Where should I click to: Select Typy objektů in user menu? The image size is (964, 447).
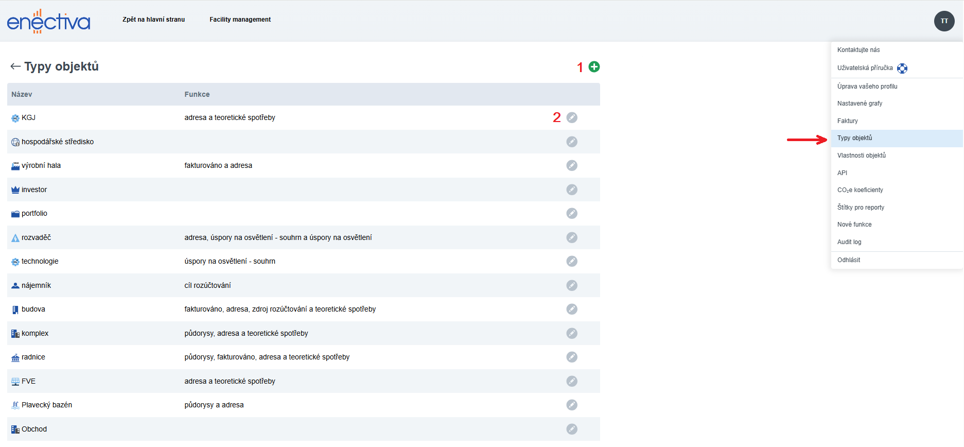tap(854, 138)
